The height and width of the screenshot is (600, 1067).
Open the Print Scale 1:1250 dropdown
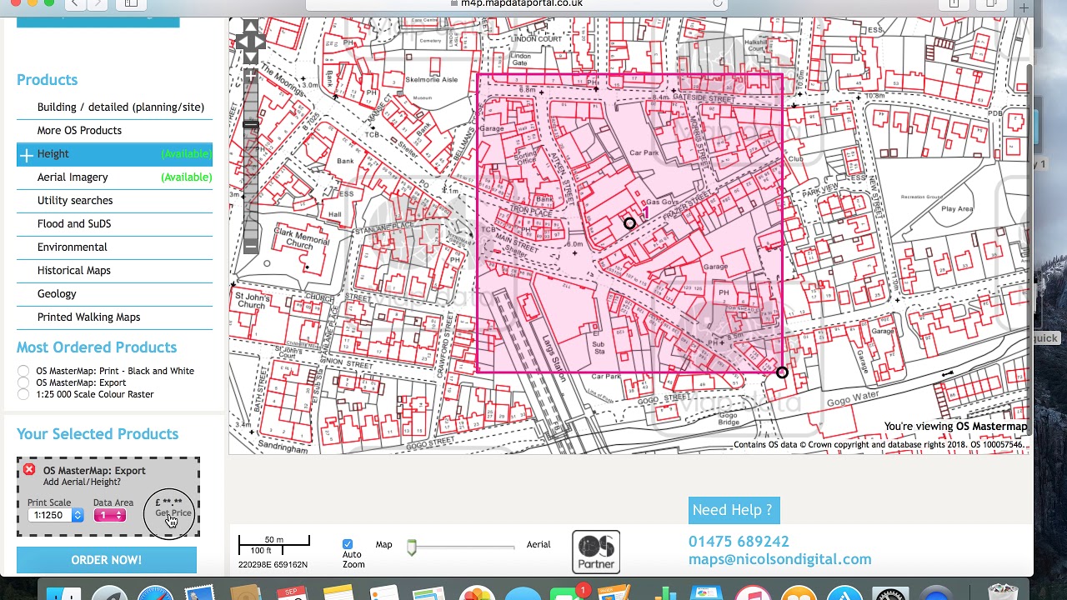point(55,515)
